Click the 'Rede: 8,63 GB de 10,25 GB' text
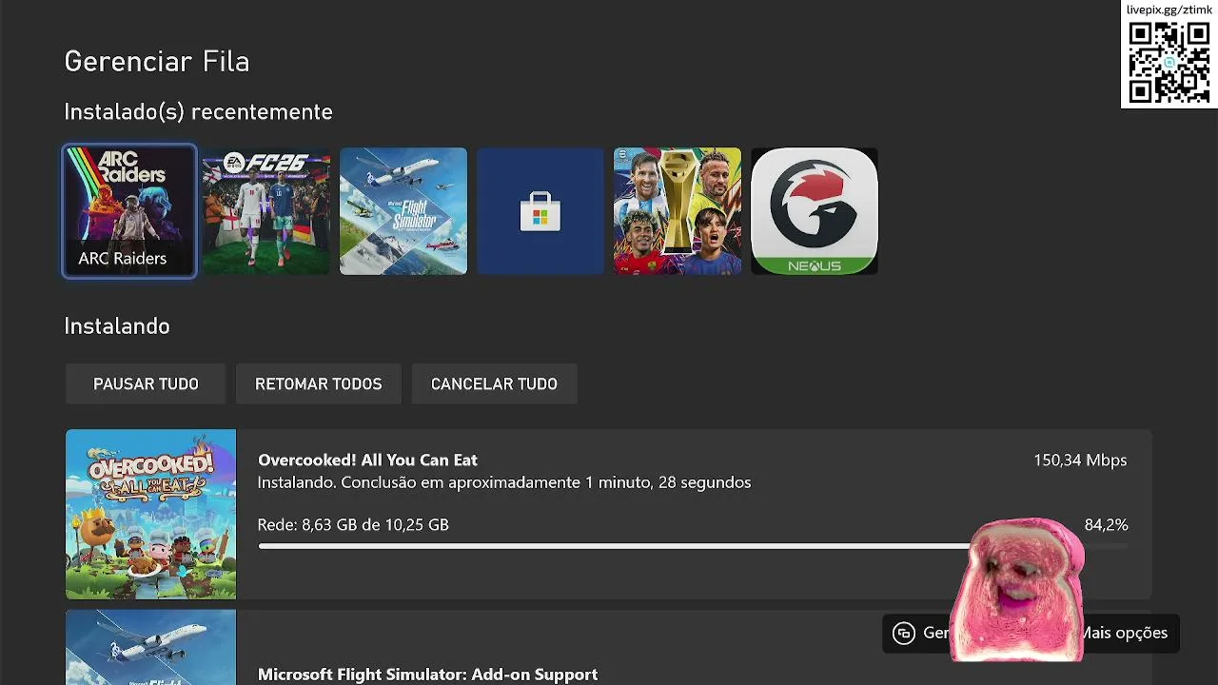Image resolution: width=1218 pixels, height=685 pixels. point(353,525)
